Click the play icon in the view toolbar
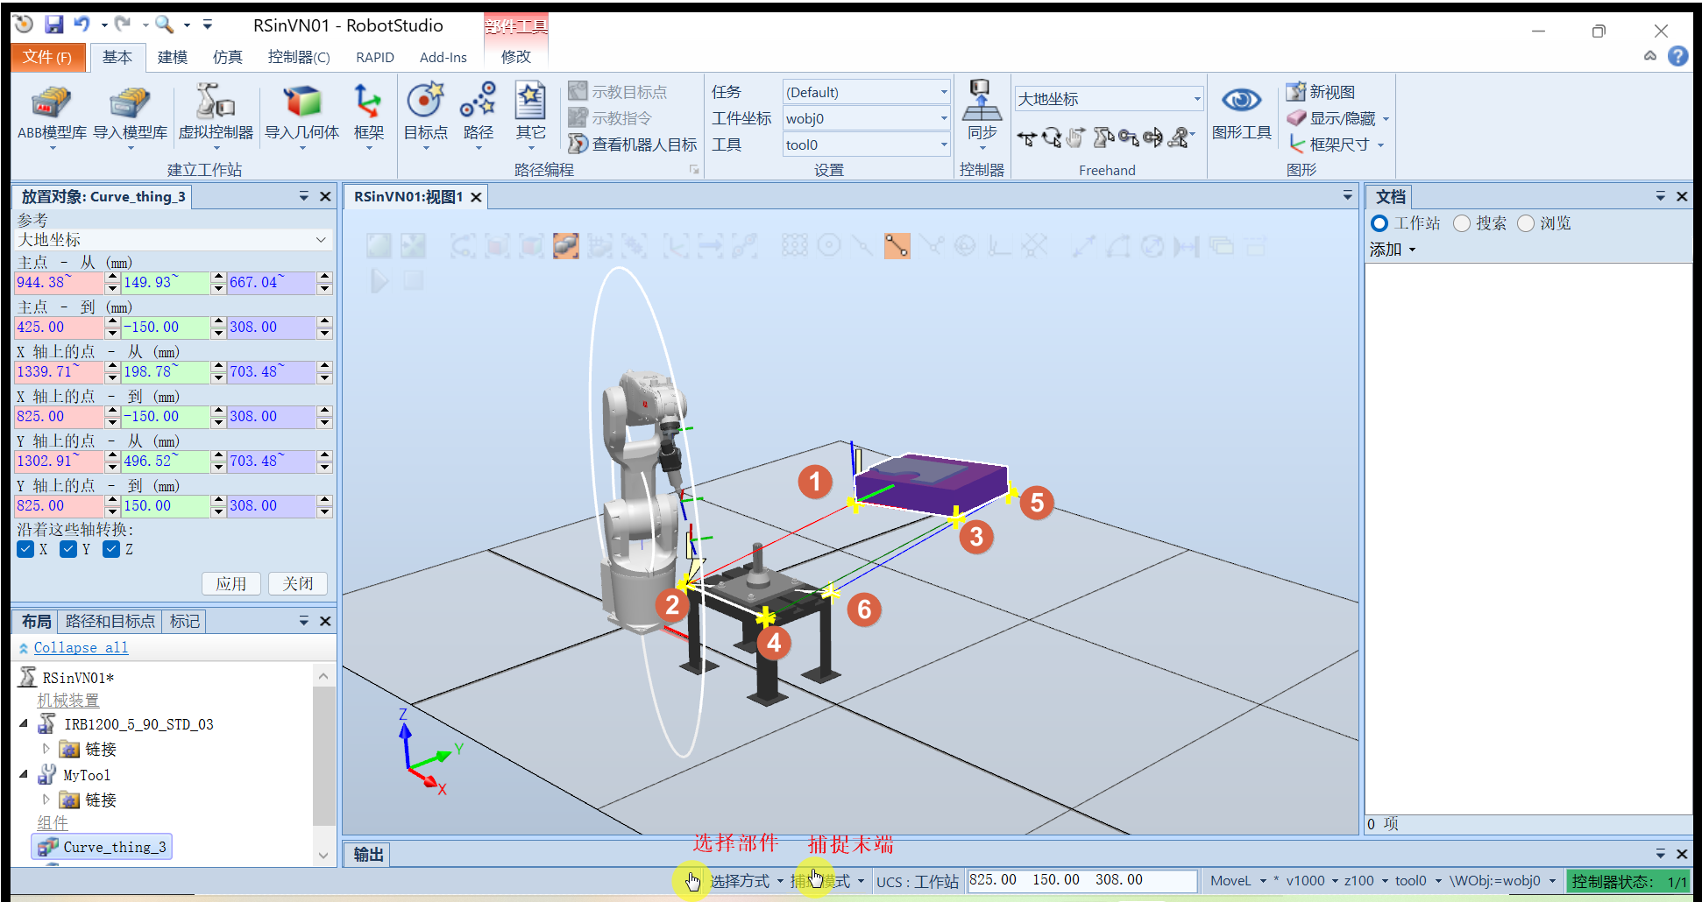 click(x=379, y=281)
